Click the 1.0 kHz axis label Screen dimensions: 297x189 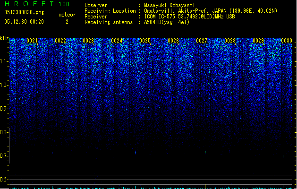coord(4,85)
